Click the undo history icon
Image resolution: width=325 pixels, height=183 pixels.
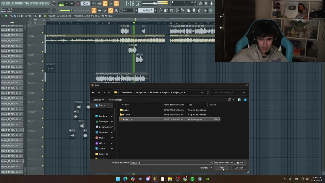(x=200, y=4)
